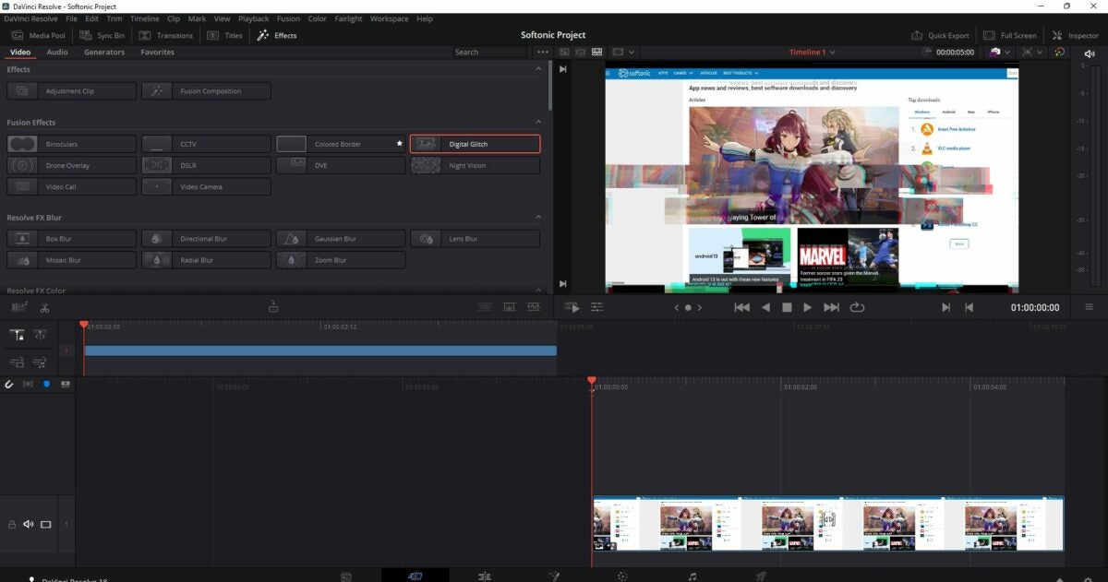Open the Sync Bin panel
The height and width of the screenshot is (582, 1108).
tap(102, 35)
